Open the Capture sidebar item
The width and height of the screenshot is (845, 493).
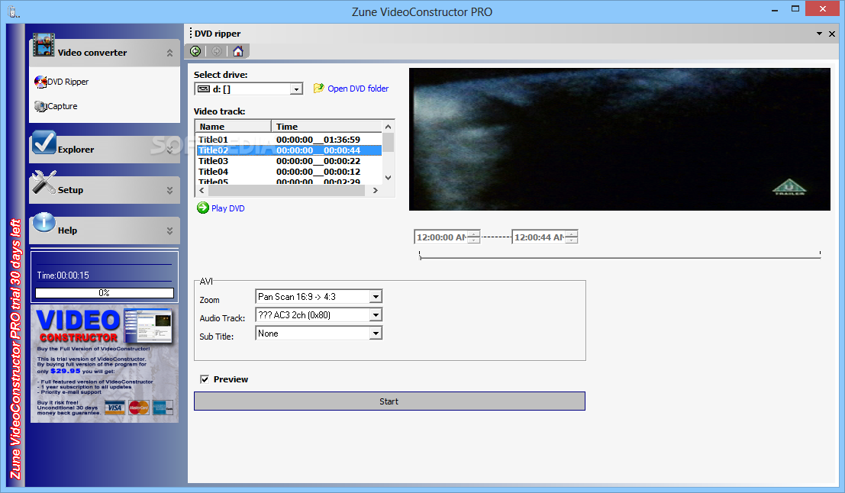[56, 106]
